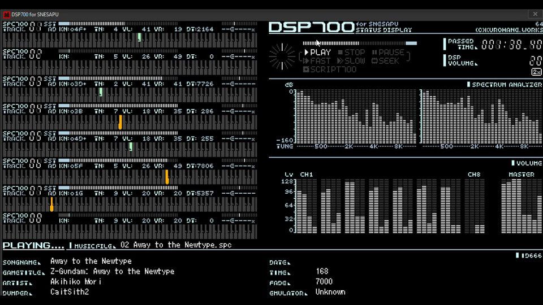Screen dimensions: 543x305
Task: Click the left channel spectrum analyzer graph
Action: (356, 116)
